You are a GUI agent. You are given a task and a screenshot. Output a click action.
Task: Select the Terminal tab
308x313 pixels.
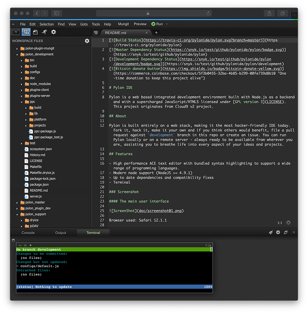point(93,233)
